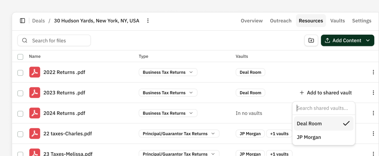Expand the Add Content dropdown button

(368, 41)
